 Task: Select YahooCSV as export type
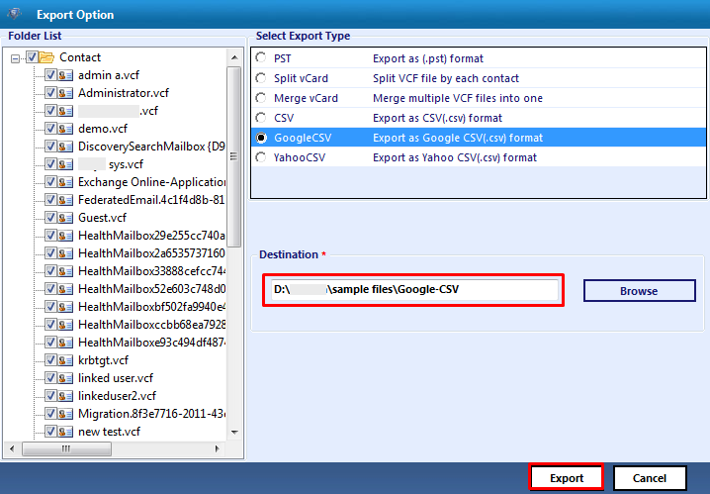[x=261, y=157]
